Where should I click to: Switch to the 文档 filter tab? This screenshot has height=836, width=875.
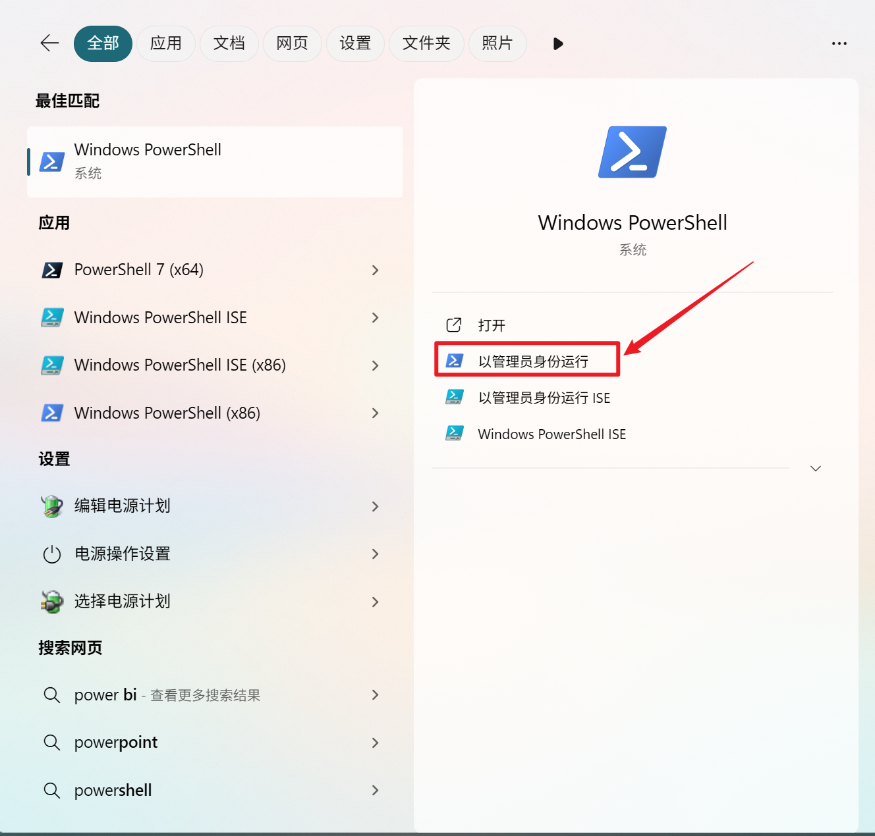pos(229,43)
